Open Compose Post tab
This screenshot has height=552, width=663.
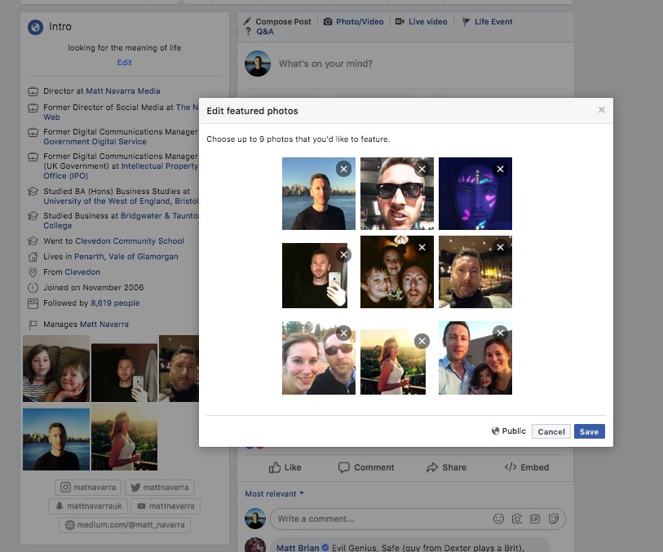click(278, 21)
